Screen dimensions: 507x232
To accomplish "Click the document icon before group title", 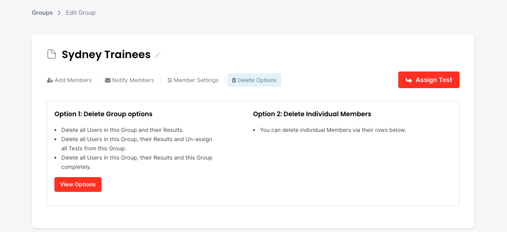I will pyautogui.click(x=52, y=54).
